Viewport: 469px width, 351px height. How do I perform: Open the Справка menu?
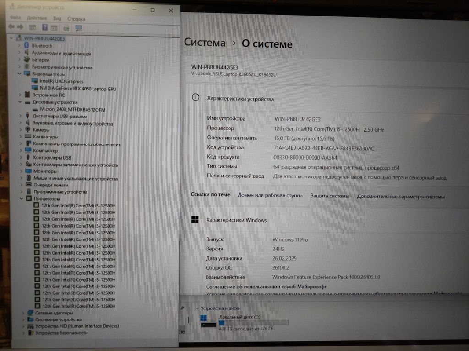point(76,19)
